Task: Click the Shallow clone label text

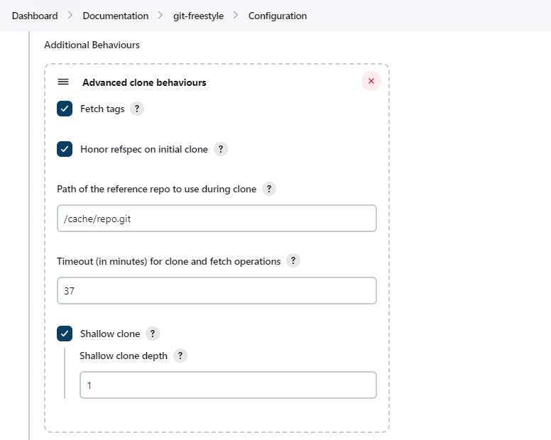Action: [110, 334]
